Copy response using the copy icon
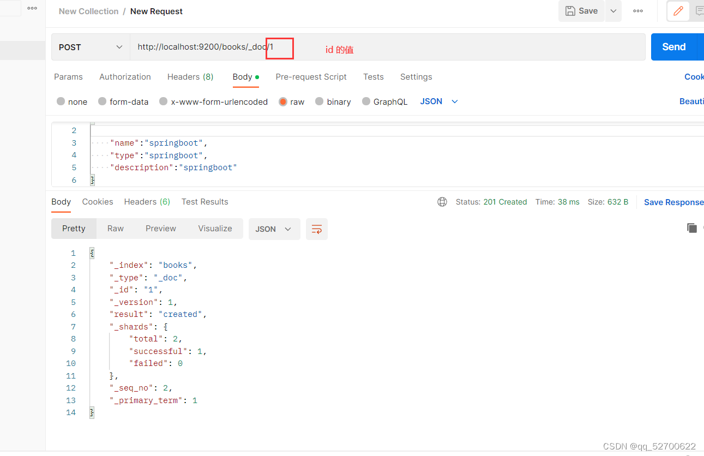The height and width of the screenshot is (456, 704). pos(692,228)
